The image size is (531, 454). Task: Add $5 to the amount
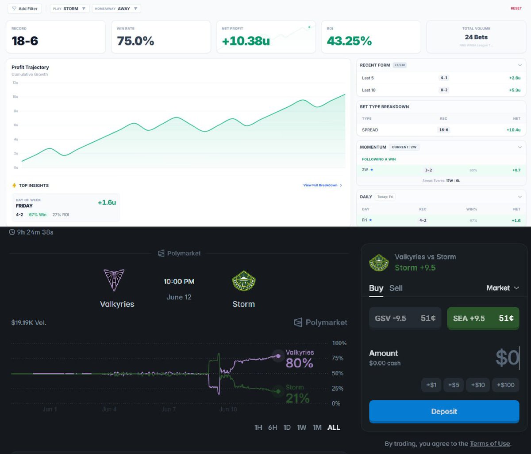click(454, 385)
